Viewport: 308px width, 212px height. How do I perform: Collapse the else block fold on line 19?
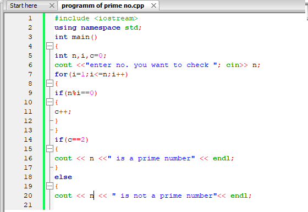[50, 186]
